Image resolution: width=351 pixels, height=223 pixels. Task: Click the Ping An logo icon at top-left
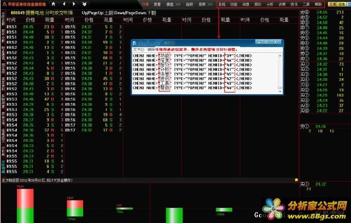click(4, 4)
